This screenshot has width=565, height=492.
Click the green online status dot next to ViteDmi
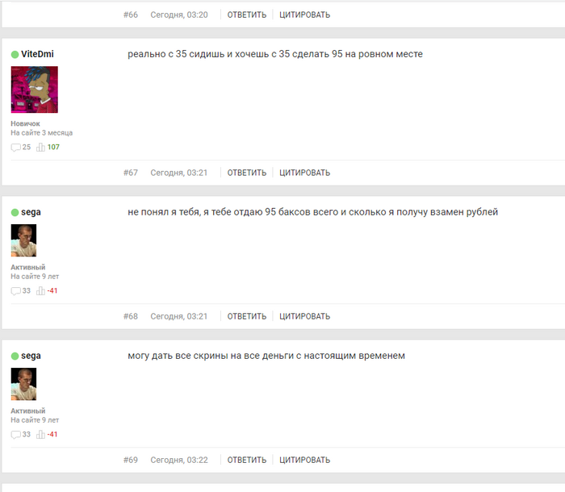pos(15,54)
